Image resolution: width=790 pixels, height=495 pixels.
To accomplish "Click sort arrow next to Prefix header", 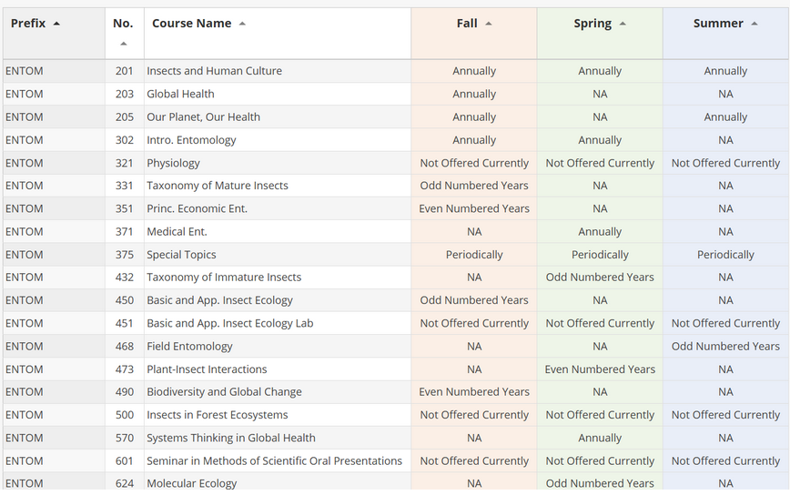I will pyautogui.click(x=57, y=24).
